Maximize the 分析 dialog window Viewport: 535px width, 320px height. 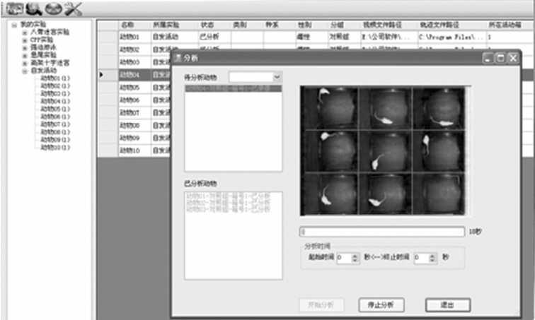(x=500, y=58)
